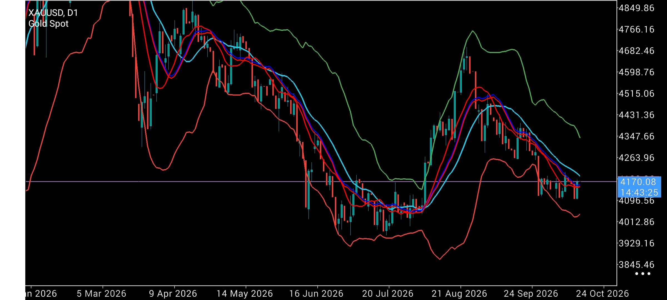Select the 21 Aug 2026 date label
This screenshot has width=667, height=300.
coord(459,294)
